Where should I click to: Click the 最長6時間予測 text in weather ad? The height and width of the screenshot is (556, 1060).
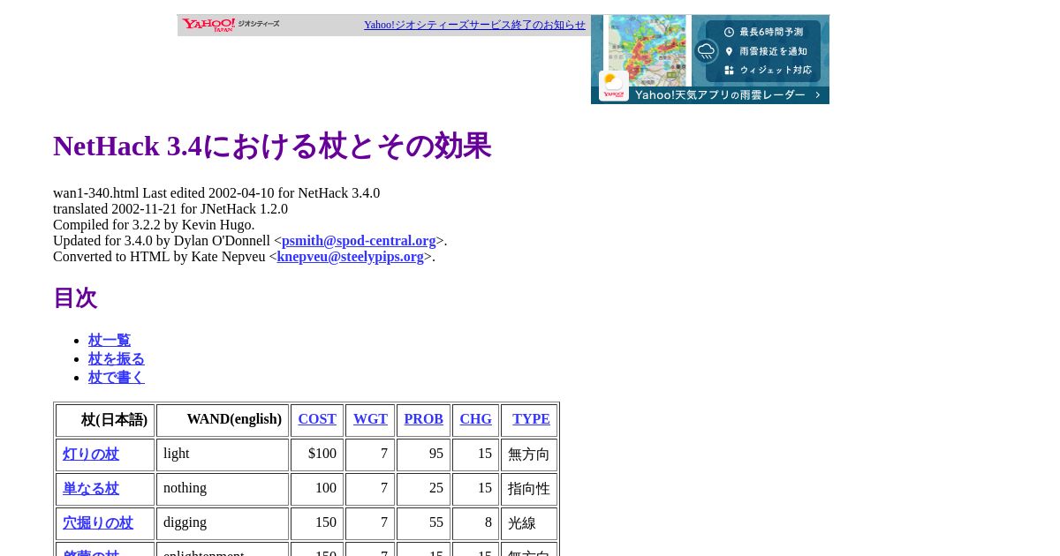(771, 32)
